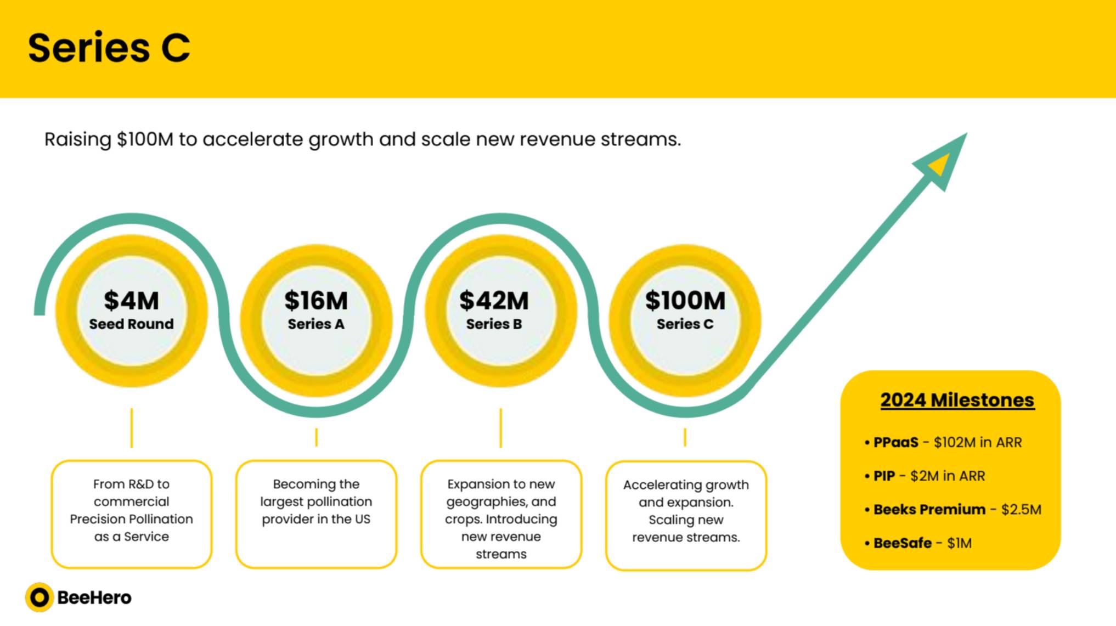
Task: Click the "Raising $100M to accelerate growth" subtitle
Action: click(x=363, y=139)
